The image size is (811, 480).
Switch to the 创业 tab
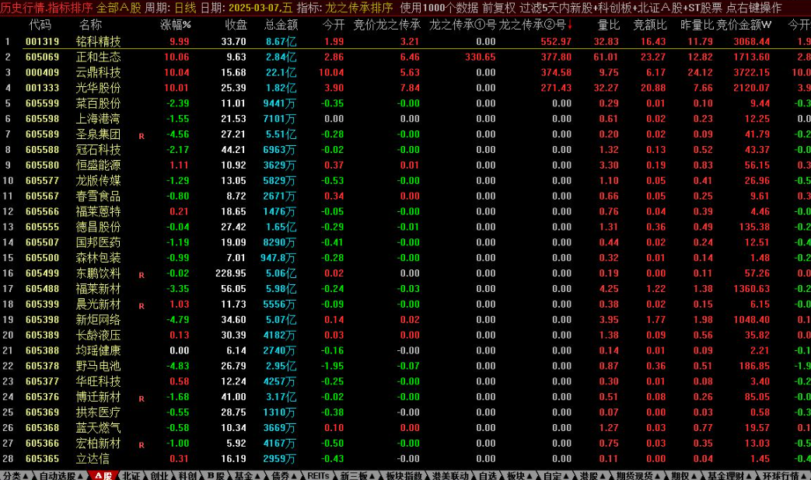[159, 475]
